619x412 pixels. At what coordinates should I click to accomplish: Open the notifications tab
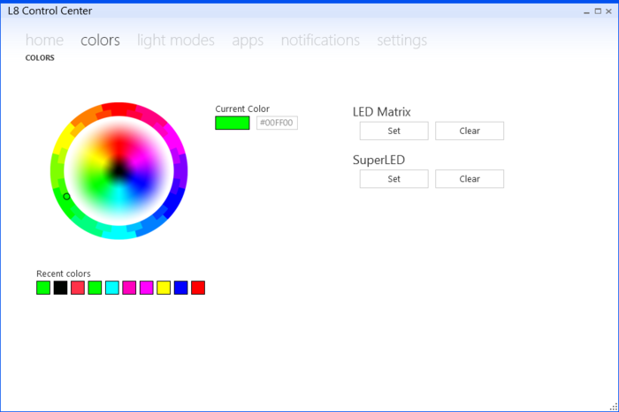[x=320, y=41]
